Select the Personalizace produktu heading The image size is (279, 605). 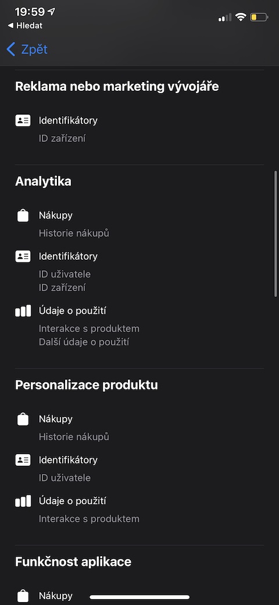(x=87, y=385)
